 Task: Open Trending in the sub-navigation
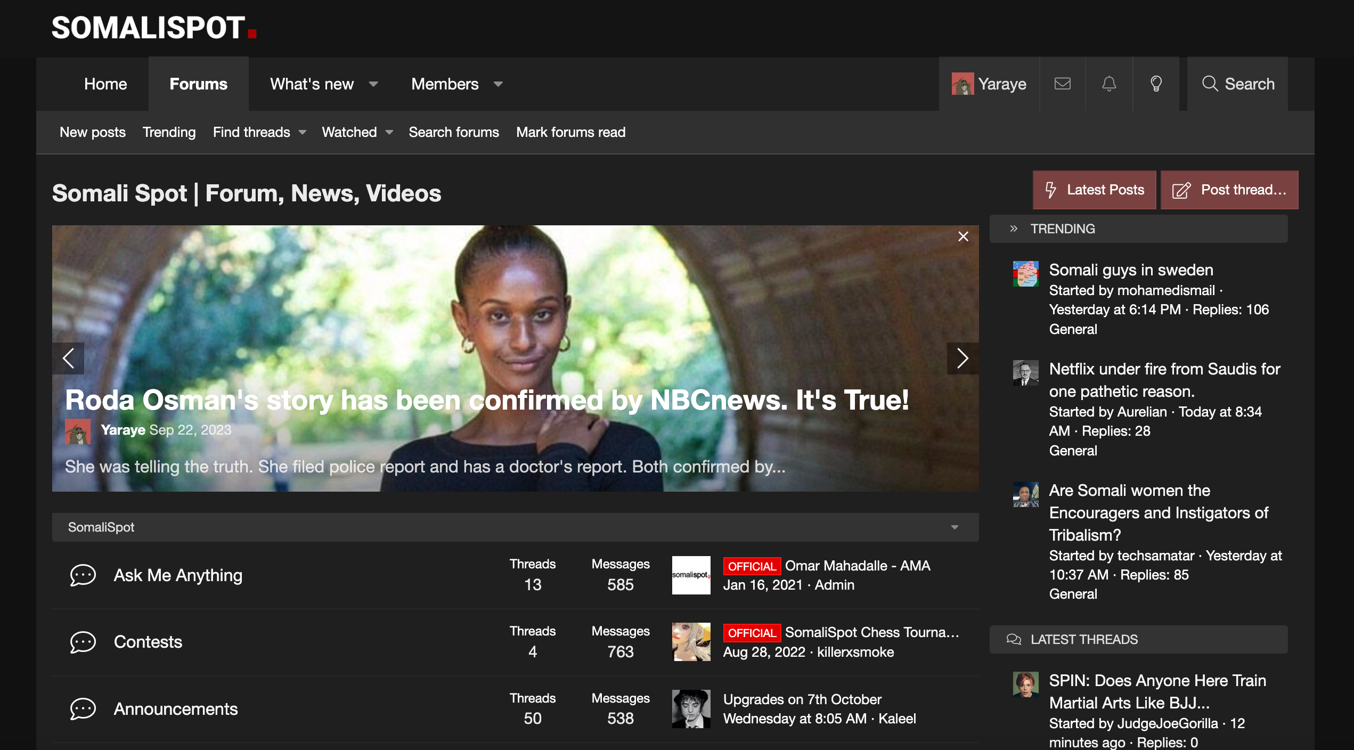click(169, 132)
